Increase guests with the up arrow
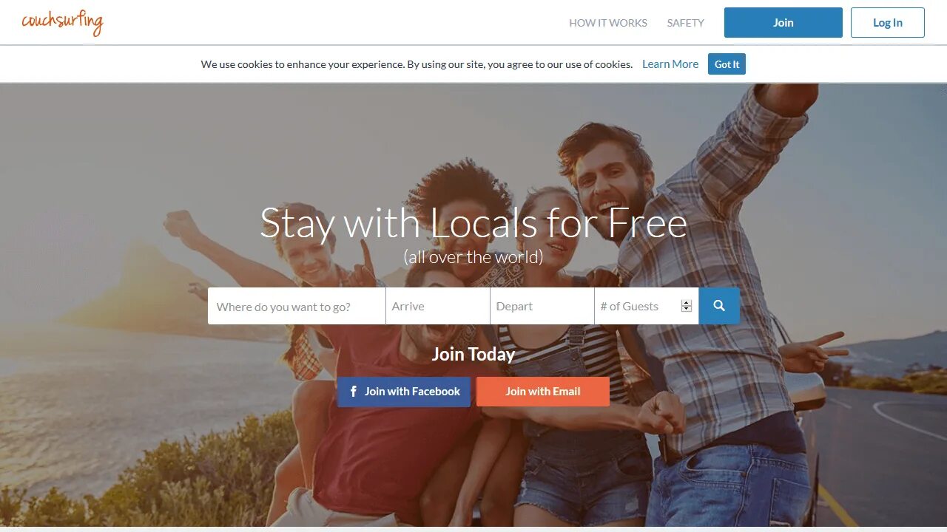947x532 pixels. click(x=687, y=303)
